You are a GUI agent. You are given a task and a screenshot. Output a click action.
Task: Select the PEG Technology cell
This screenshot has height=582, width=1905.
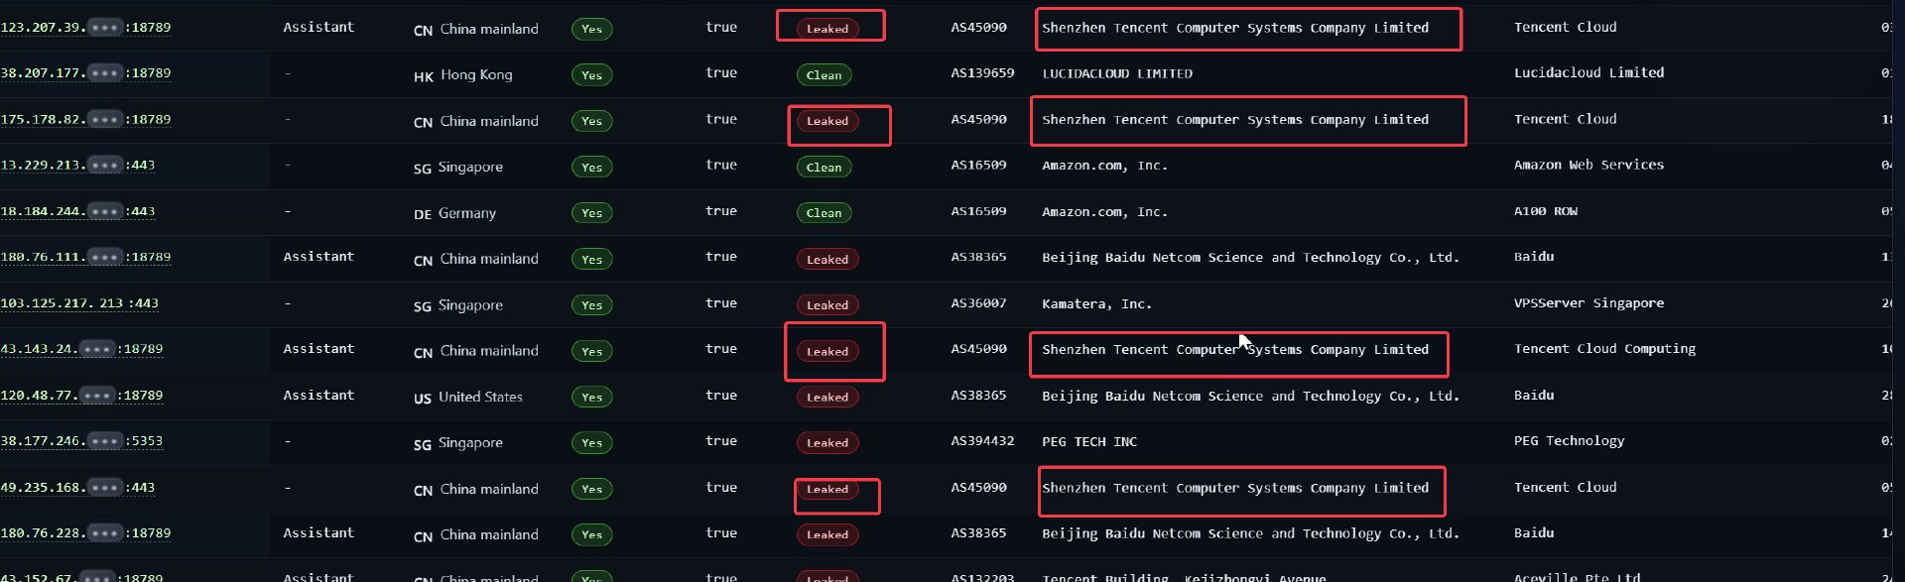[1569, 441]
